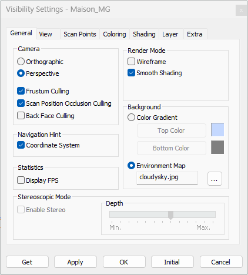Image resolution: width=248 pixels, height=275 pixels.
Task: Click the light blue top color swatch
Action: pyautogui.click(x=217, y=130)
